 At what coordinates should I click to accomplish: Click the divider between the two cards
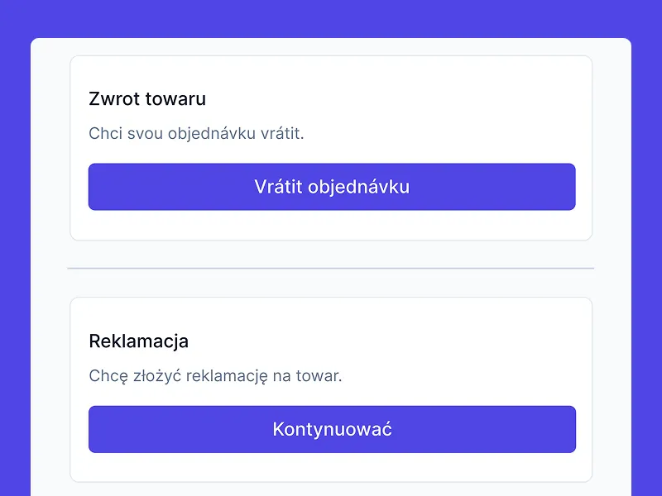point(331,268)
